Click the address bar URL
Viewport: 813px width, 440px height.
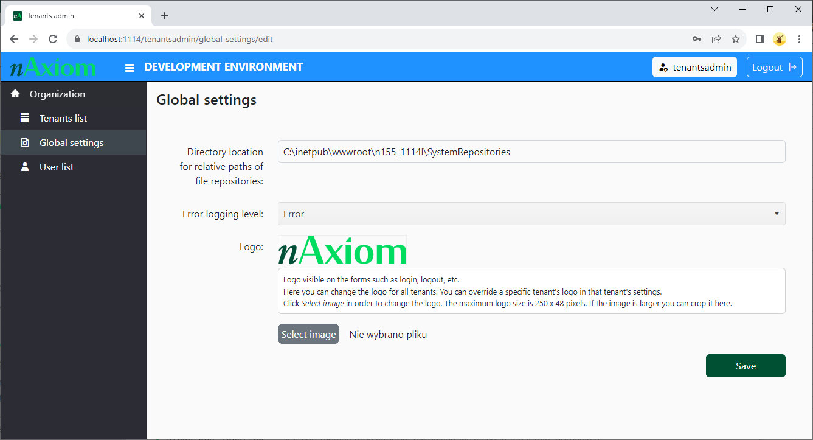180,39
